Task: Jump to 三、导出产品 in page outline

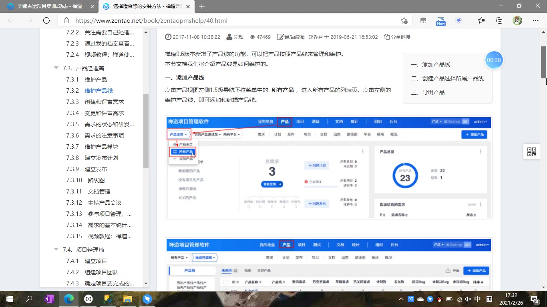Action: click(428, 92)
